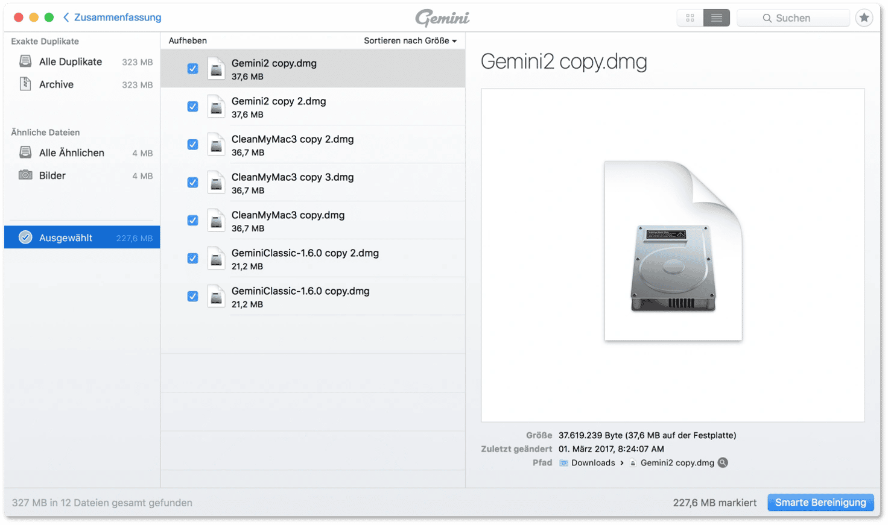Image resolution: width=888 pixels, height=525 pixels.
Task: Reveal file with magnifier icon in path
Action: click(x=723, y=463)
